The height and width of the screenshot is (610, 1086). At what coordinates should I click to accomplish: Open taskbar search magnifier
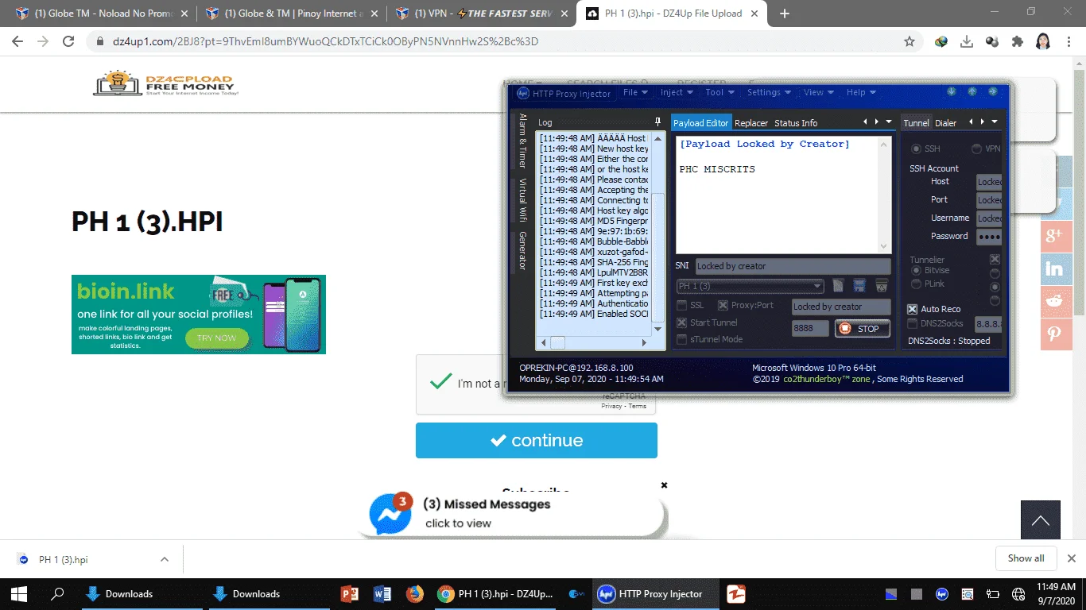57,593
